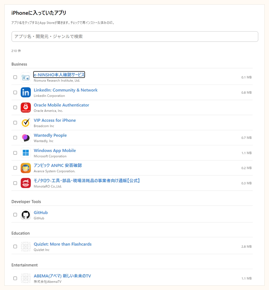Tick the ABEMA checkbox

(x=15, y=278)
